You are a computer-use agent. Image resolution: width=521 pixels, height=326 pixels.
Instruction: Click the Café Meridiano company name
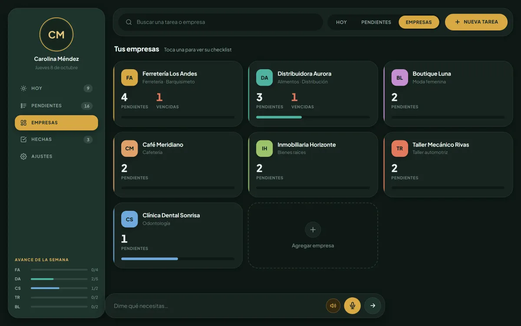[x=163, y=145]
